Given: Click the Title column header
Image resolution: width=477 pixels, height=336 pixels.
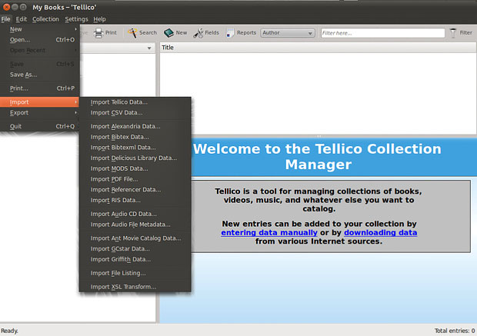Looking at the screenshot, I should [x=318, y=48].
